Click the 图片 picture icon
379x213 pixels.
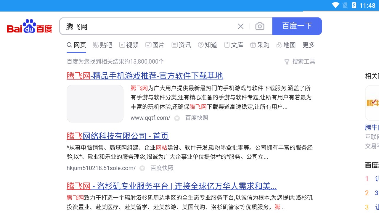coord(148,45)
